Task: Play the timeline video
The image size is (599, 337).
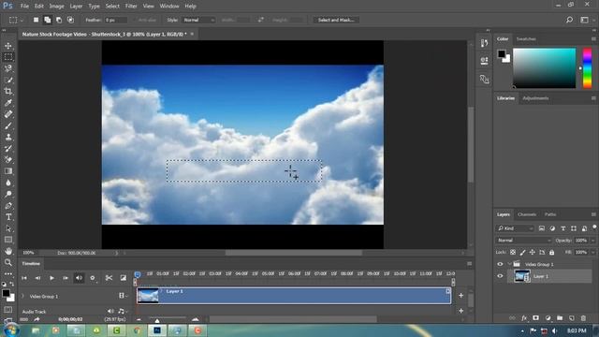Action: [x=51, y=278]
